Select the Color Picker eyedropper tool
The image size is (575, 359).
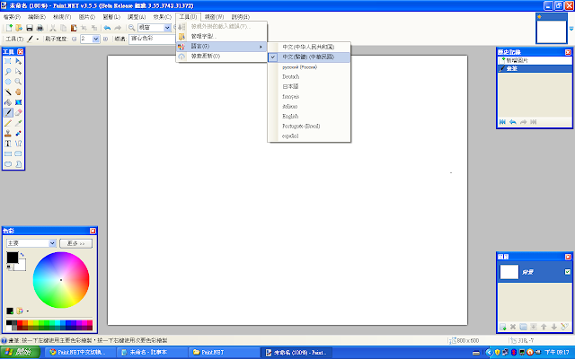pyautogui.click(x=18, y=123)
